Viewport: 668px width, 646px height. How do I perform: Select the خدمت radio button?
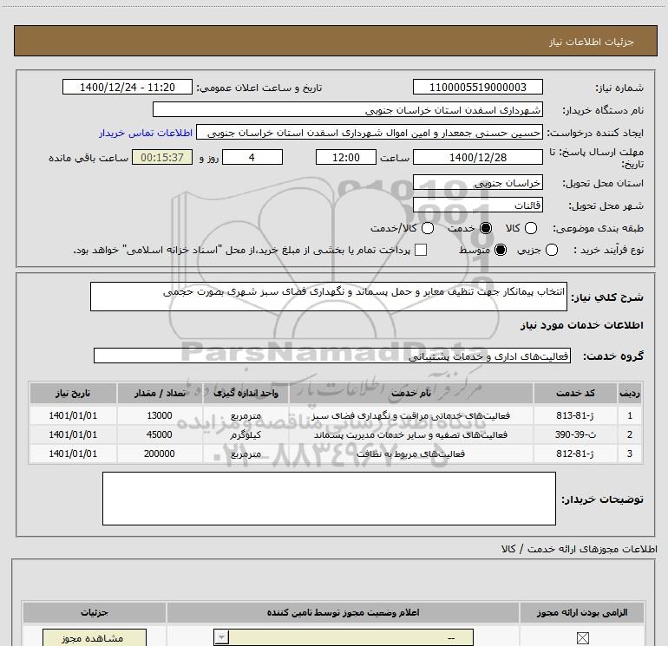(x=486, y=228)
